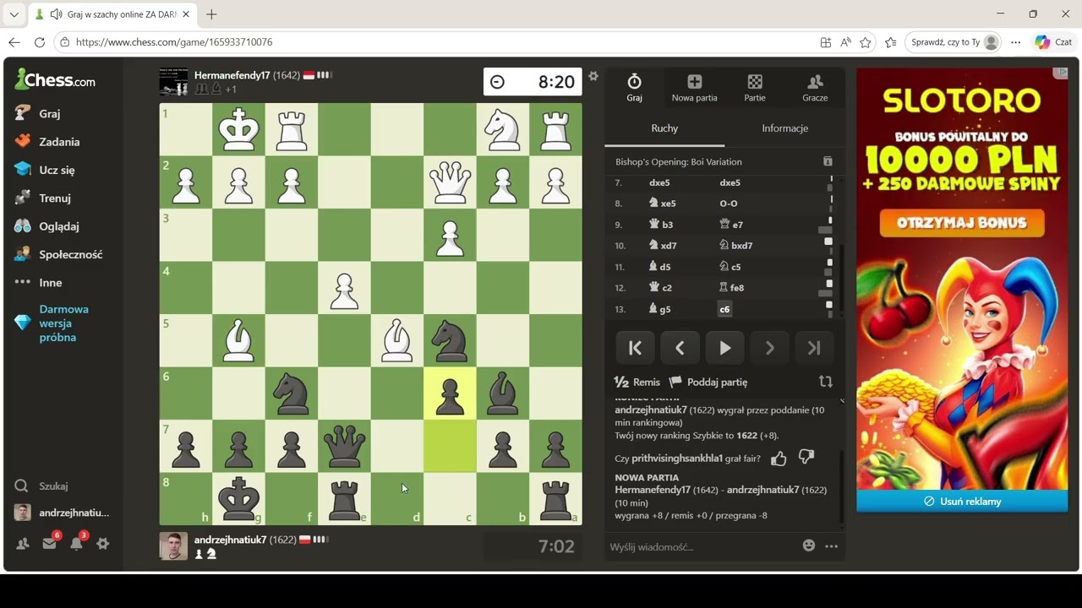Resign with Poddaj partię button
The height and width of the screenshot is (608, 1082).
tap(708, 382)
